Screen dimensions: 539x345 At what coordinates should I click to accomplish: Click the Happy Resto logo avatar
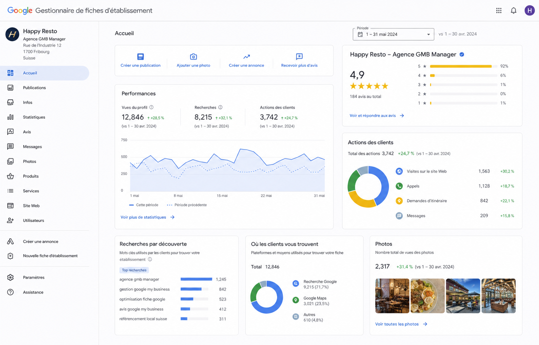(x=12, y=34)
